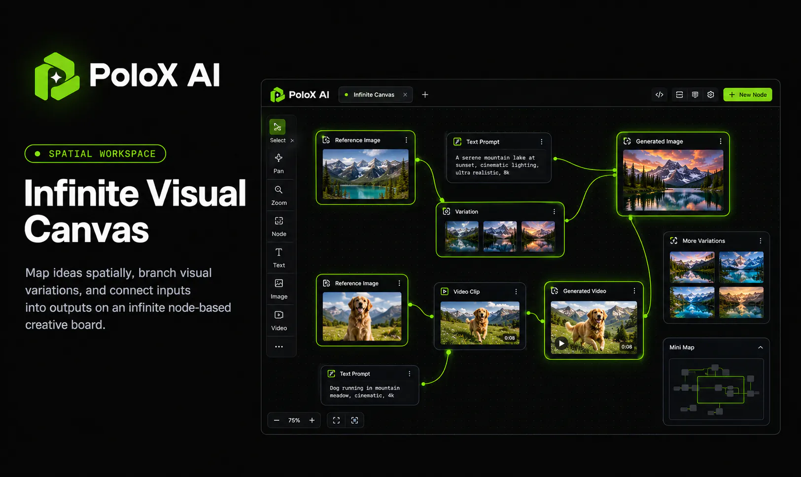
Task: Open the Generated Image node options menu
Action: coord(721,141)
